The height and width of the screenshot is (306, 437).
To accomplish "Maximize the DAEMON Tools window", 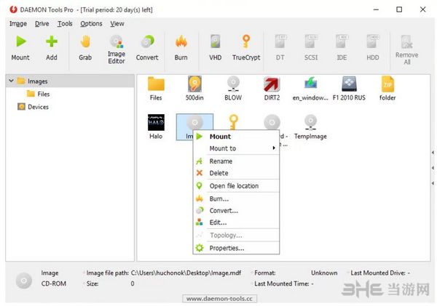I will [x=399, y=9].
